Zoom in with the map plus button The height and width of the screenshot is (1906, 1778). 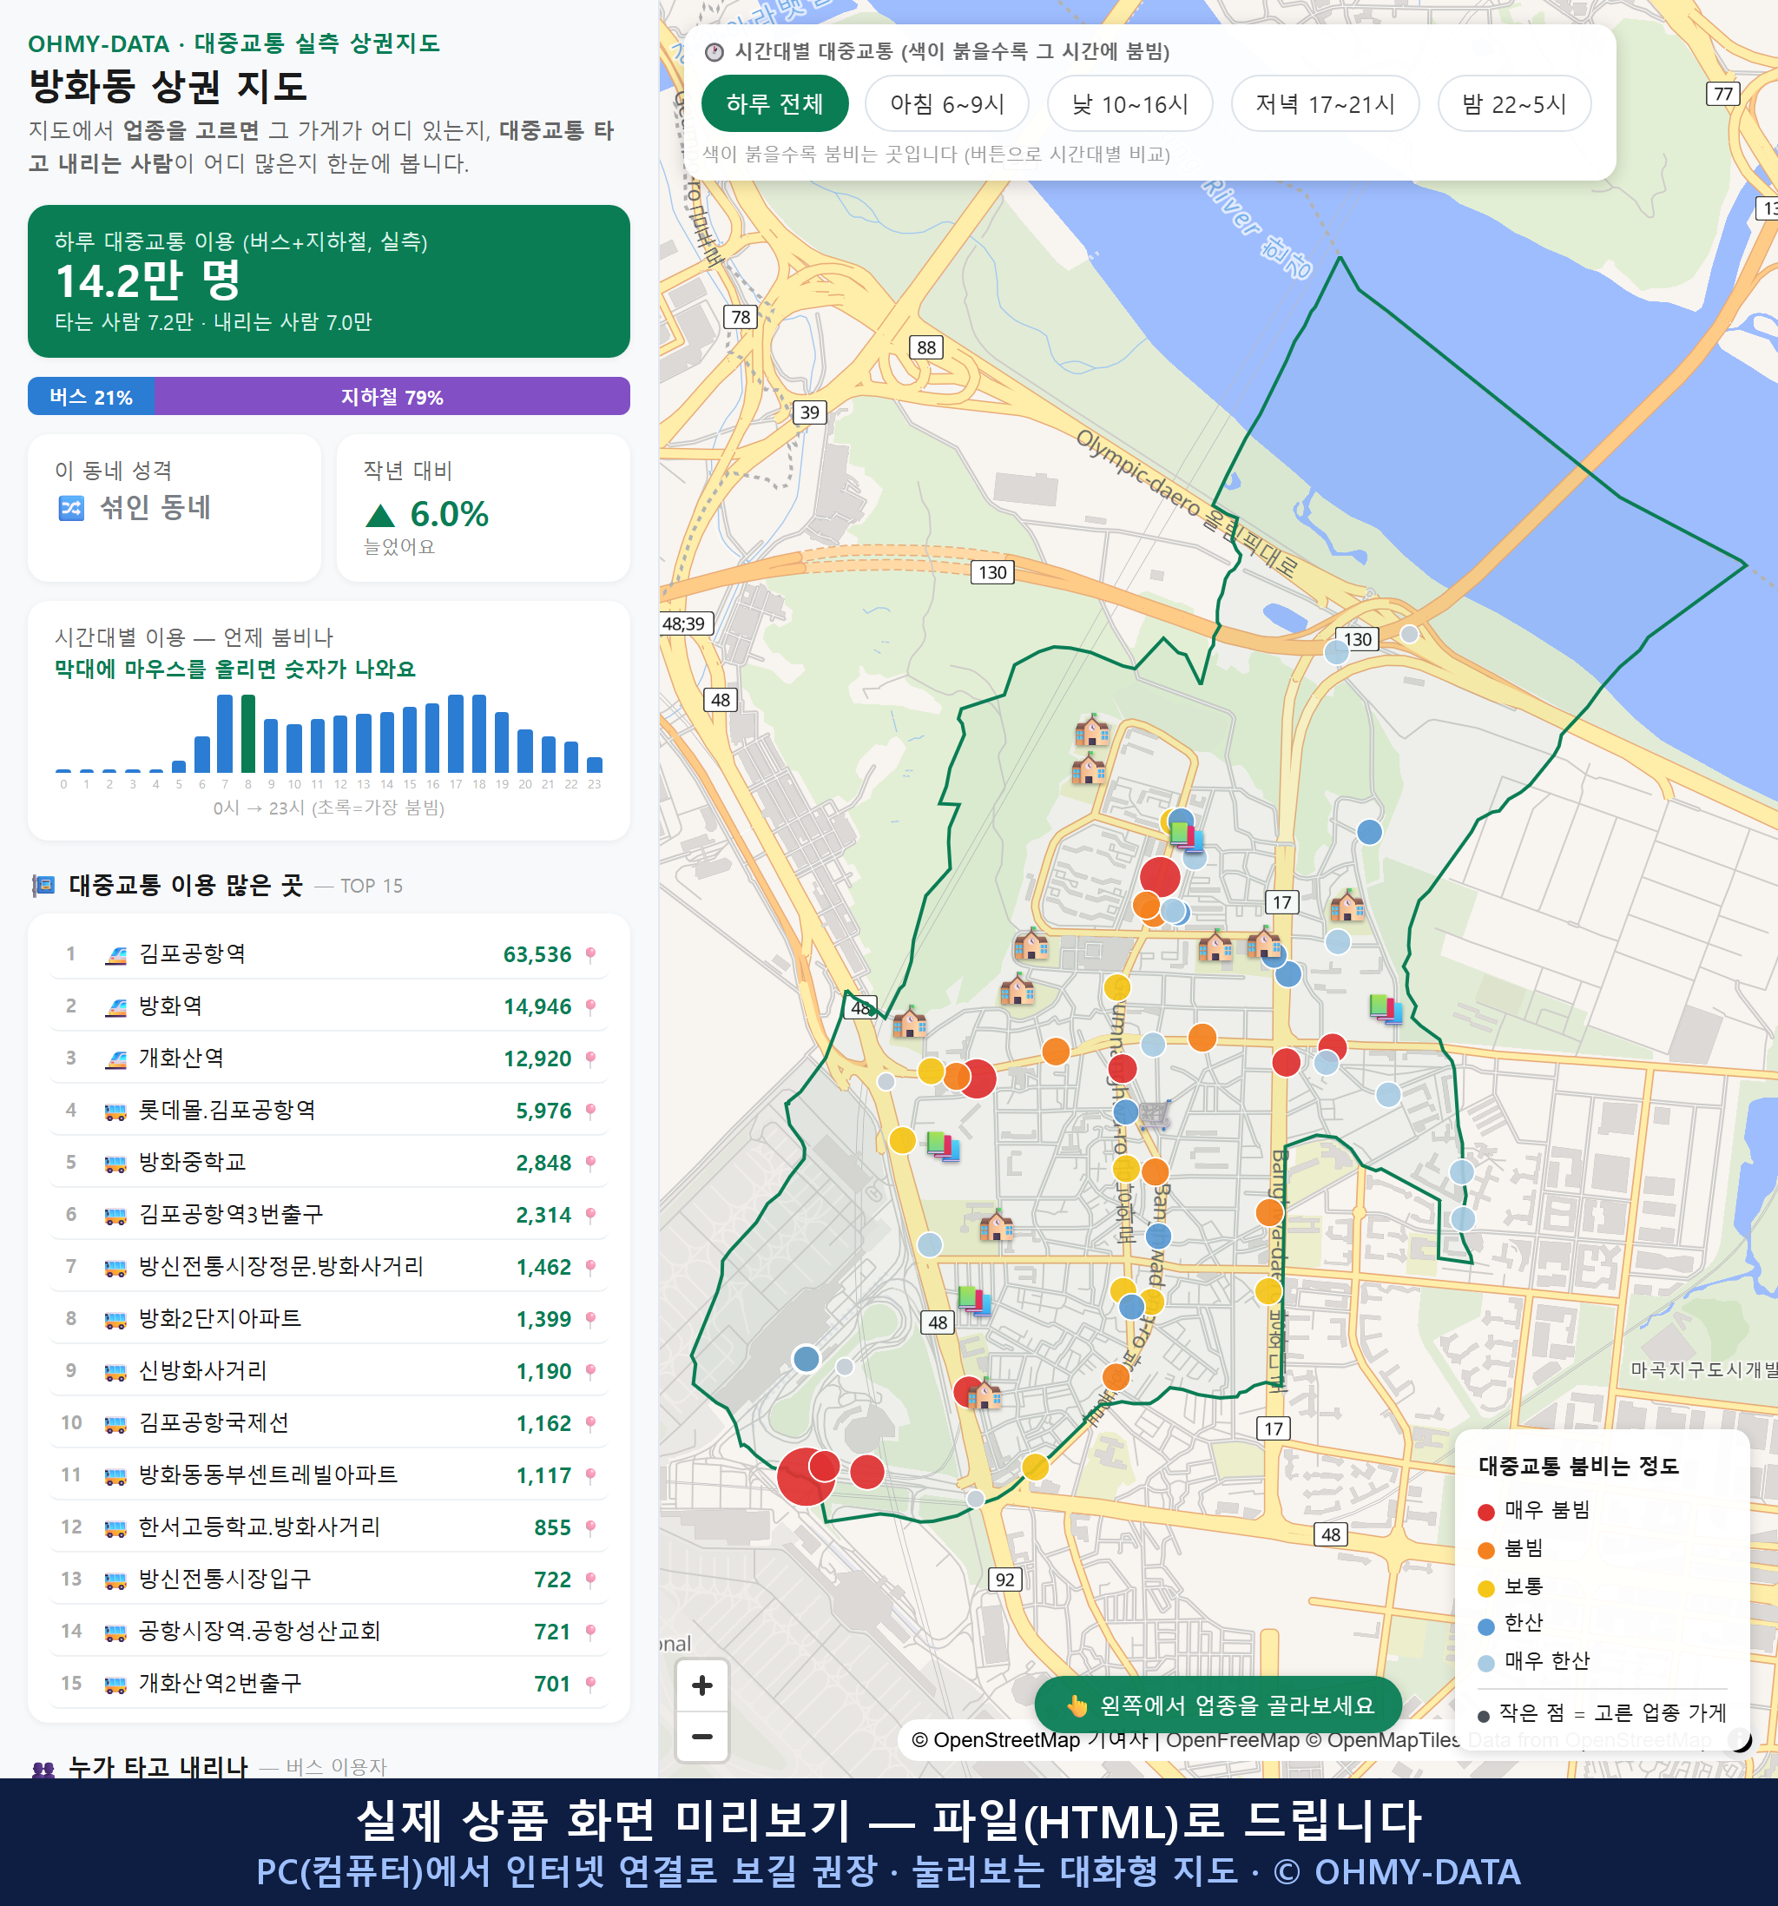tap(701, 1685)
